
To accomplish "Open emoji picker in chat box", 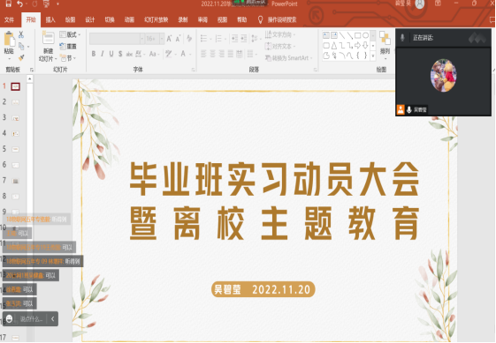I will coord(9,318).
